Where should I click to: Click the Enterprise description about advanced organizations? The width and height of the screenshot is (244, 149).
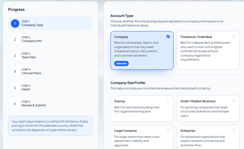click(203, 141)
